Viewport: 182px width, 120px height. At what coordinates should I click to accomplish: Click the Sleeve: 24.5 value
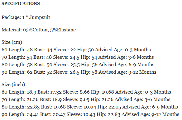66,57
